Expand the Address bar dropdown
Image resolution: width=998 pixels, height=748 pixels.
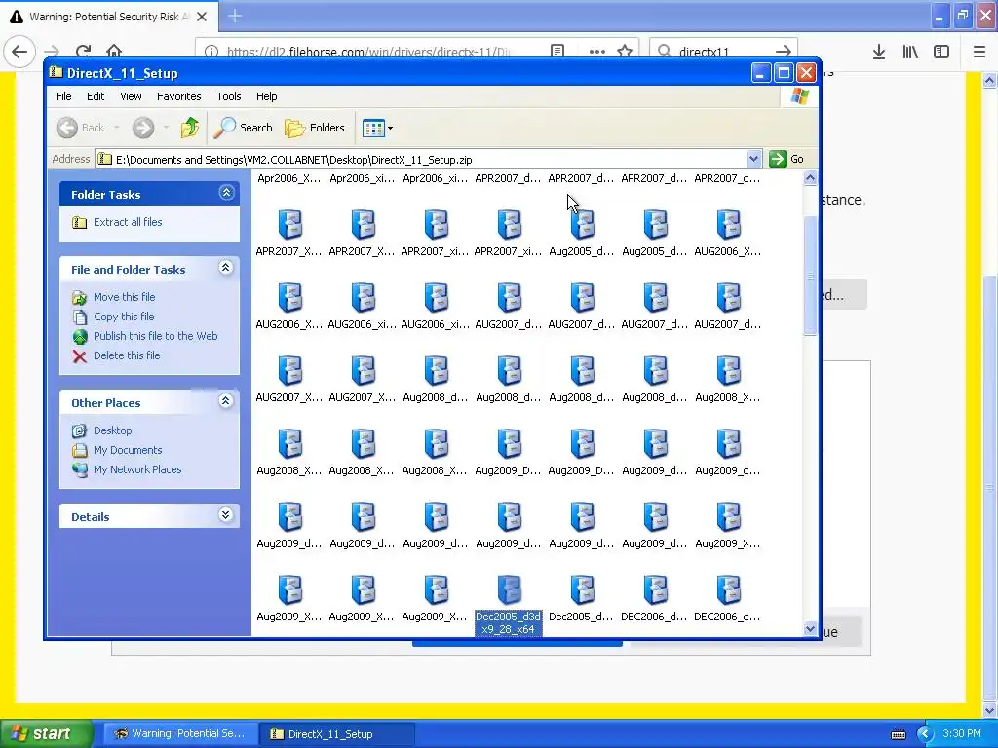click(x=753, y=159)
